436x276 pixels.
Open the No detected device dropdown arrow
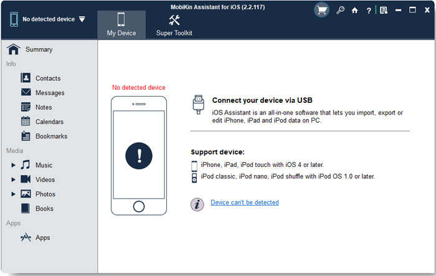click(82, 19)
